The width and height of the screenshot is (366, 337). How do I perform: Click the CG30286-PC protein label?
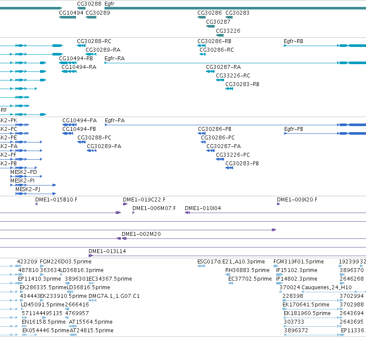(x=218, y=138)
